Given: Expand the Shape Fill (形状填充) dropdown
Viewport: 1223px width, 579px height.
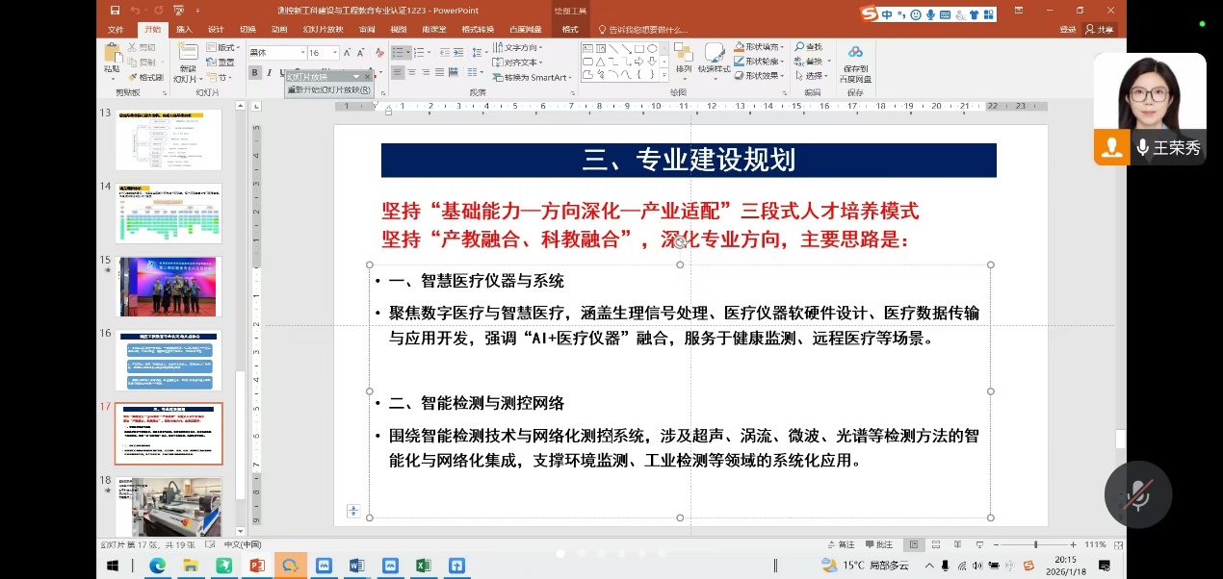Looking at the screenshot, I should [783, 47].
